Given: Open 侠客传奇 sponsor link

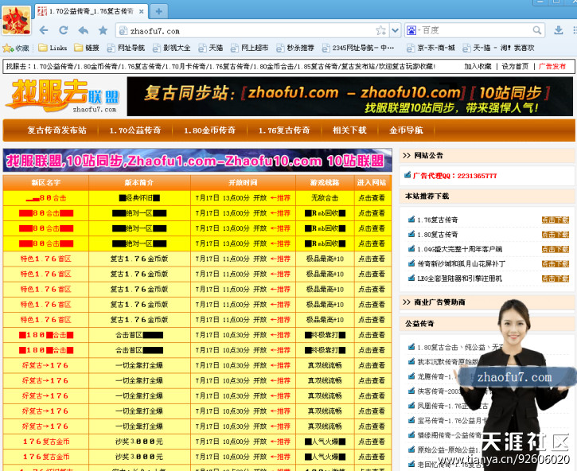Looking at the screenshot, I should tap(439, 391).
